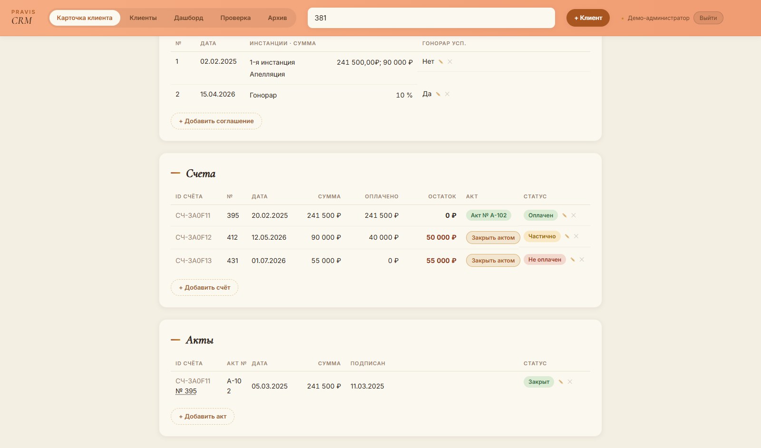Select invoice ID СЧ-3A0F12
761x448 pixels.
(194, 237)
